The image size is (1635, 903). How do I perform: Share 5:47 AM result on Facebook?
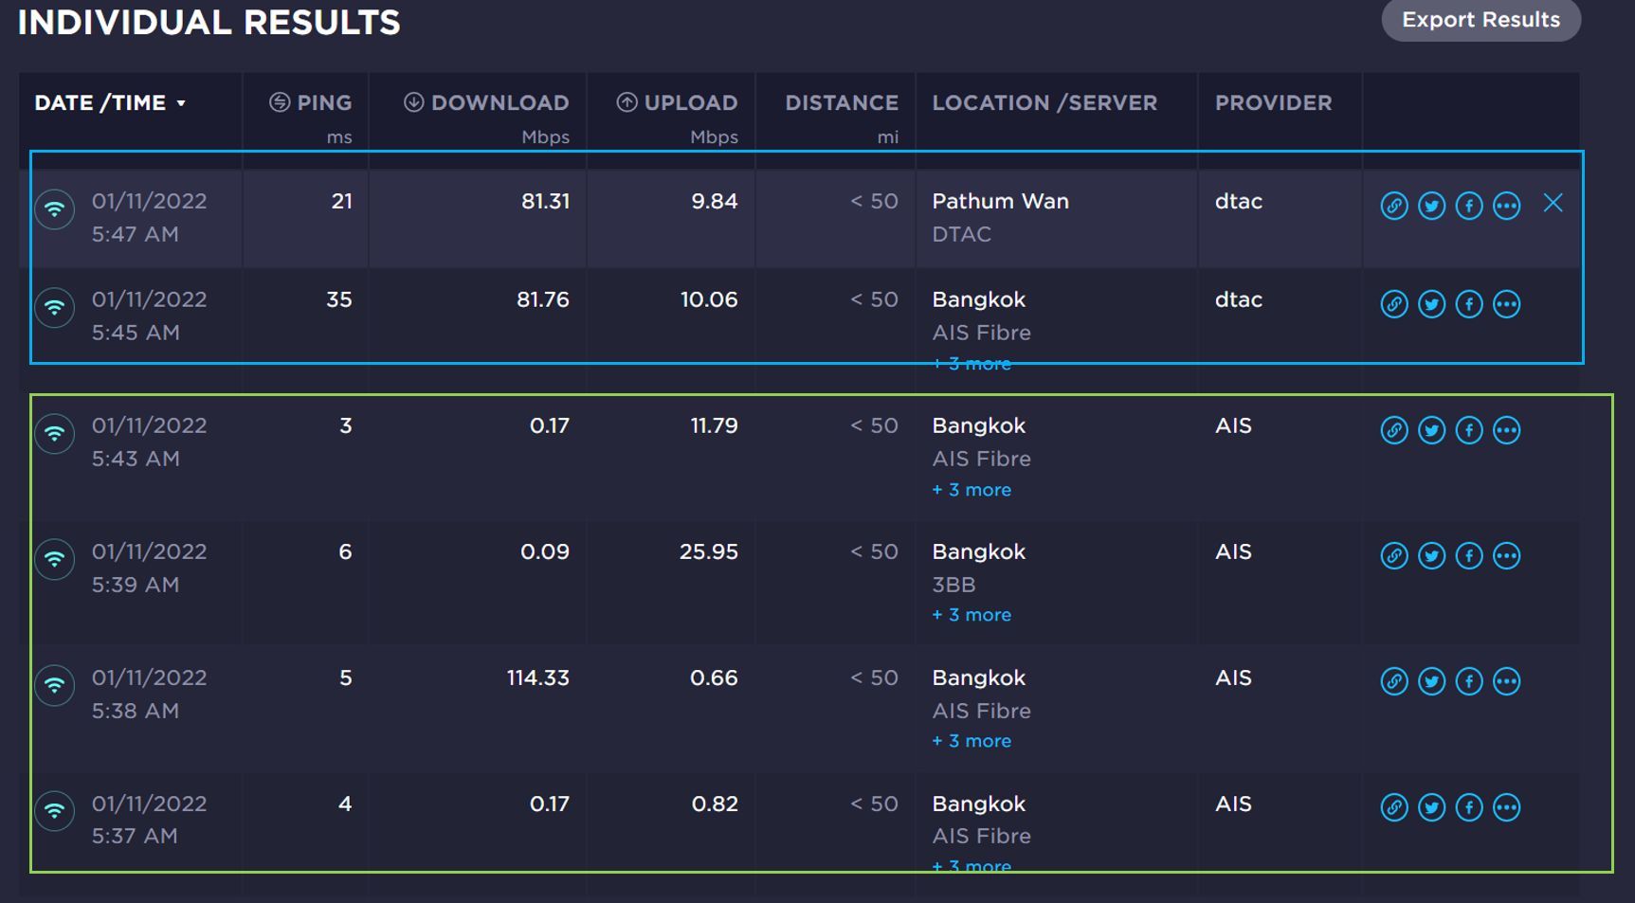[1469, 206]
